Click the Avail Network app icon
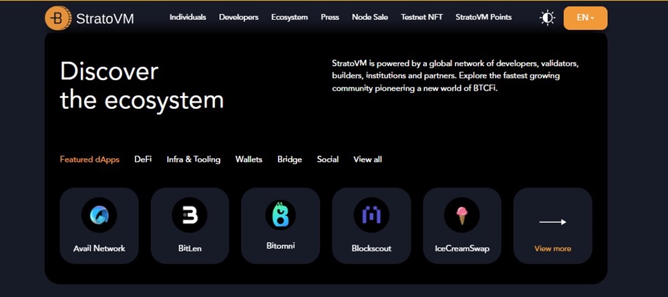Image resolution: width=668 pixels, height=297 pixels. pyautogui.click(x=99, y=215)
